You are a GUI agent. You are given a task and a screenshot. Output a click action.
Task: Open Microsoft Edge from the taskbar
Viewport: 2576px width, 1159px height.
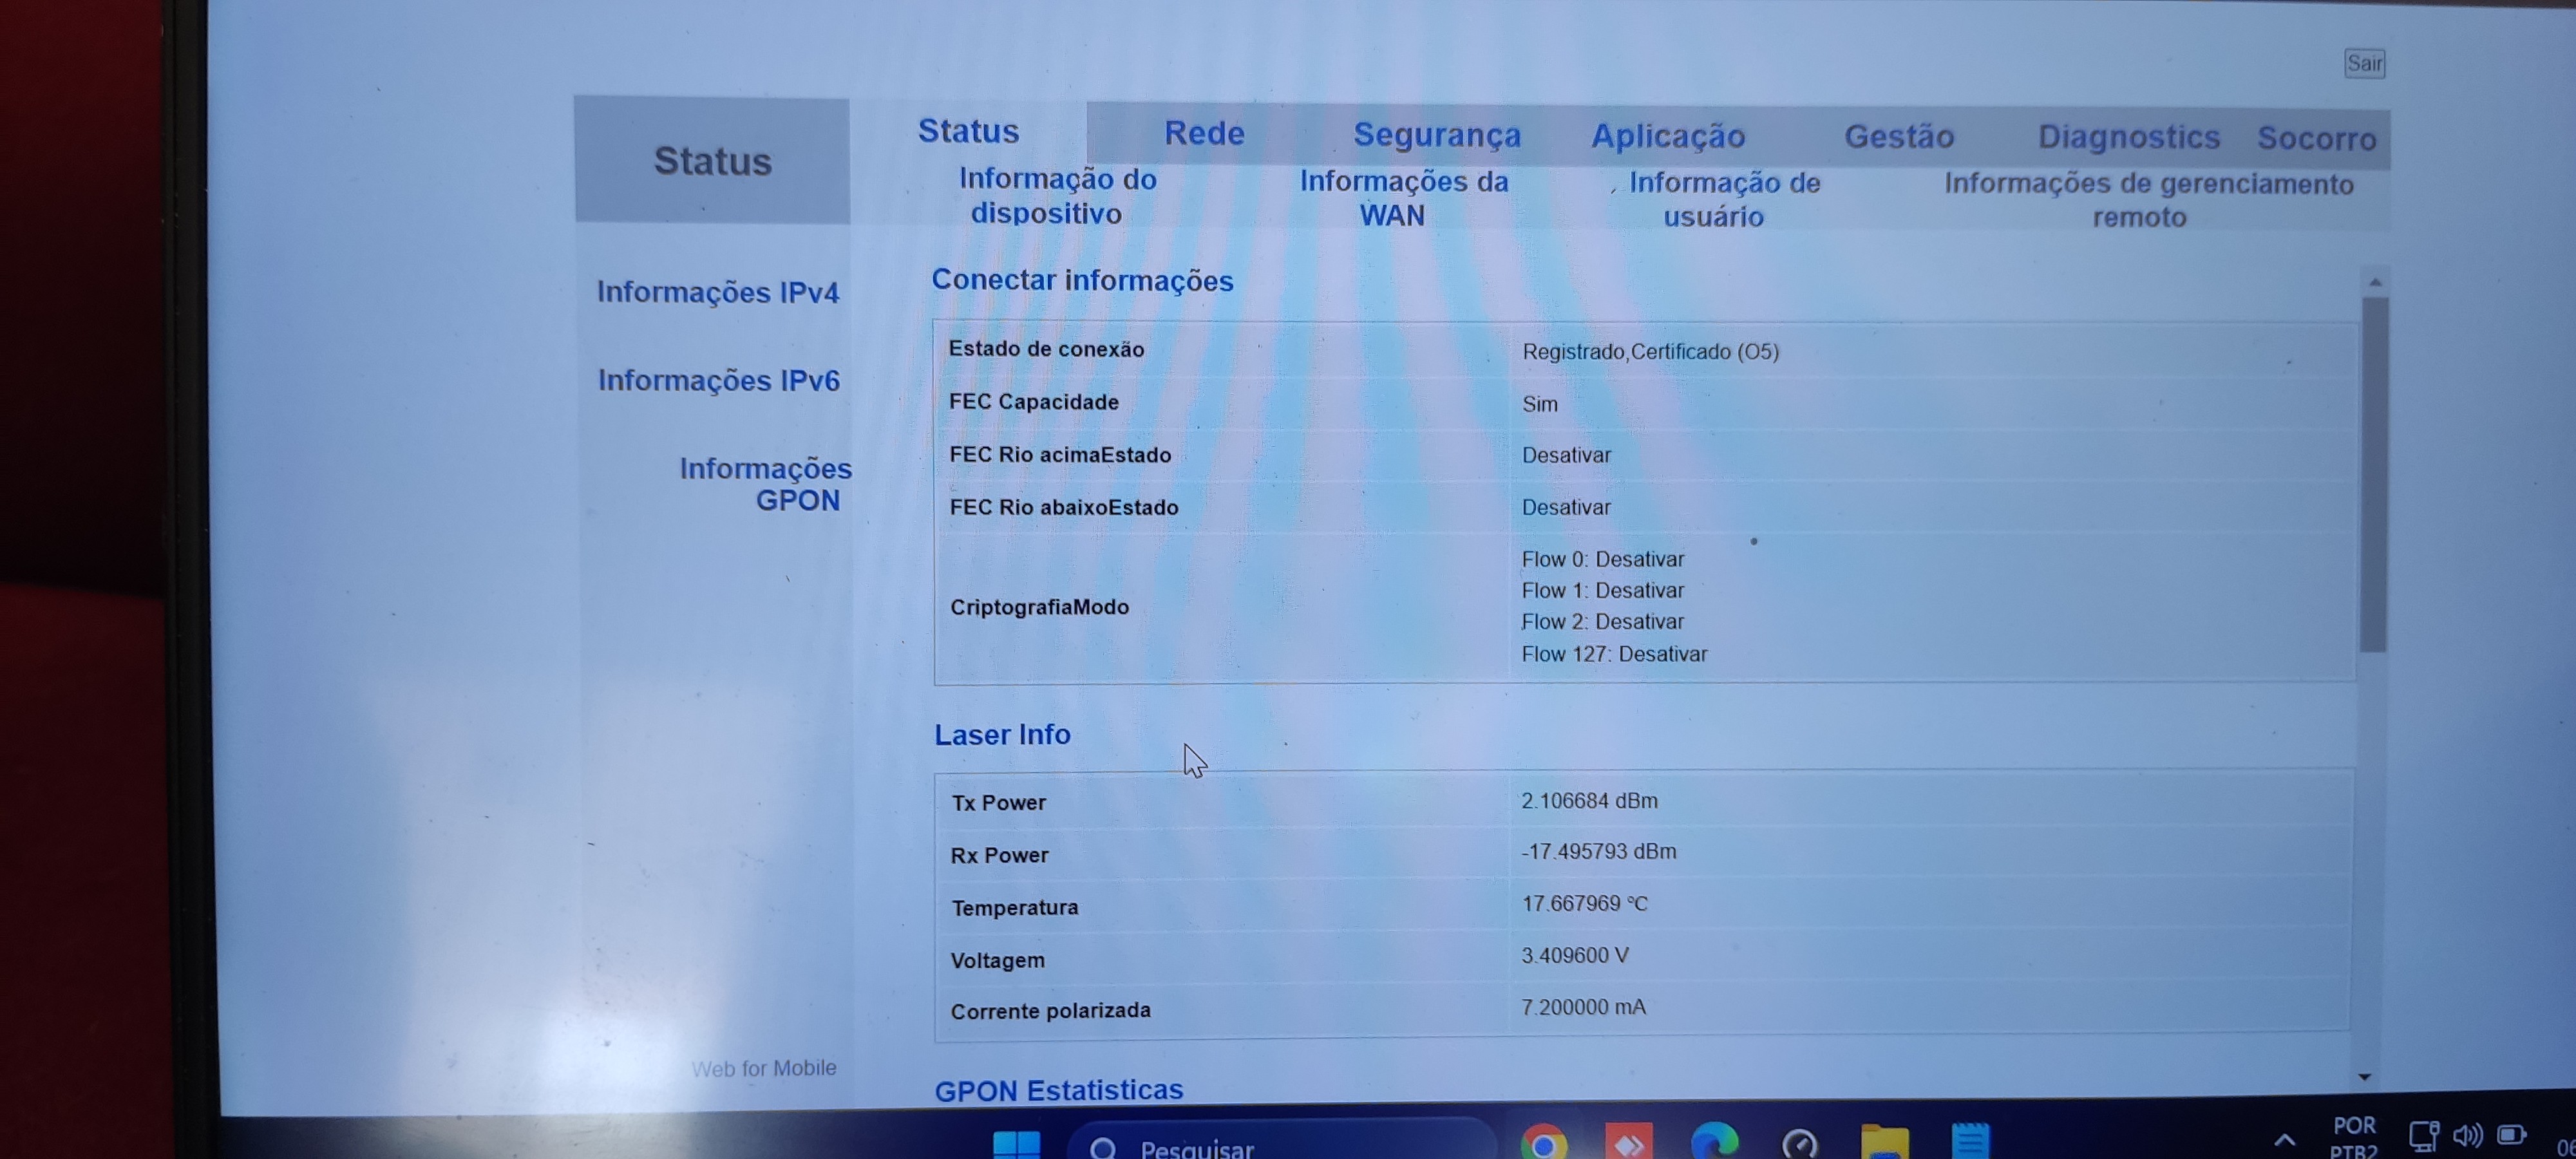pos(1714,1143)
